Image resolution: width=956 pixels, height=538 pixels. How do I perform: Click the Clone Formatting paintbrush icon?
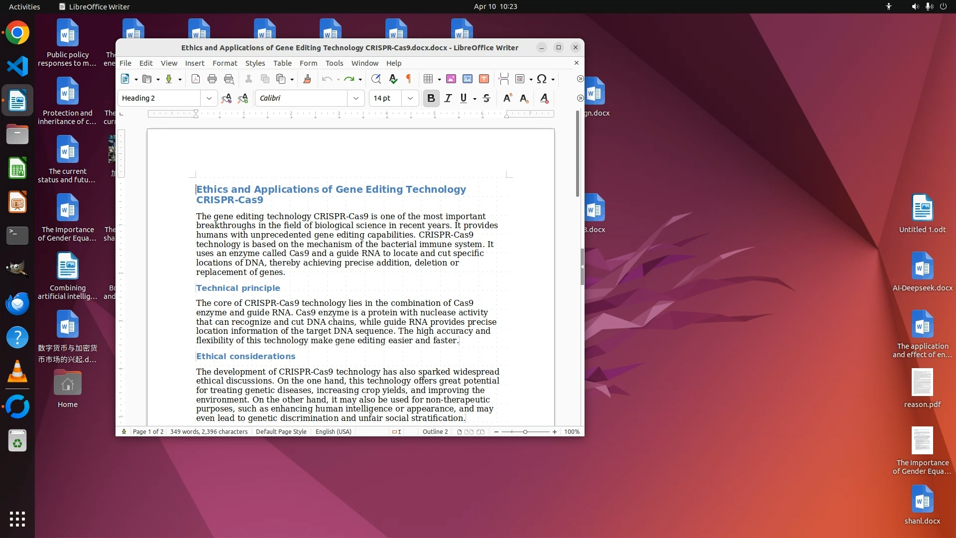tap(307, 79)
